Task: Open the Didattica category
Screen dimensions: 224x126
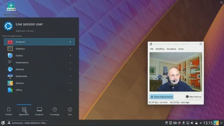Action: (39, 49)
